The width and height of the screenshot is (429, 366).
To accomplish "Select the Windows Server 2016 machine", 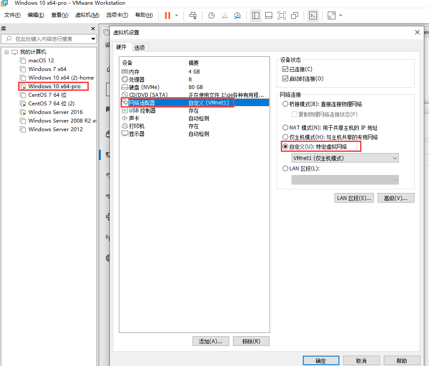I will coord(56,112).
